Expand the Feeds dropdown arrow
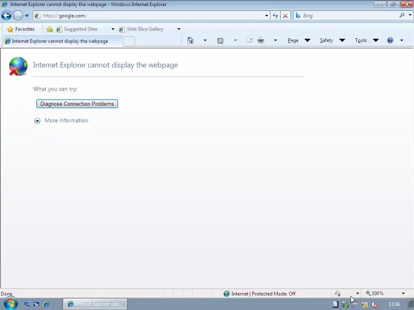This screenshot has width=414, height=310. [x=235, y=40]
